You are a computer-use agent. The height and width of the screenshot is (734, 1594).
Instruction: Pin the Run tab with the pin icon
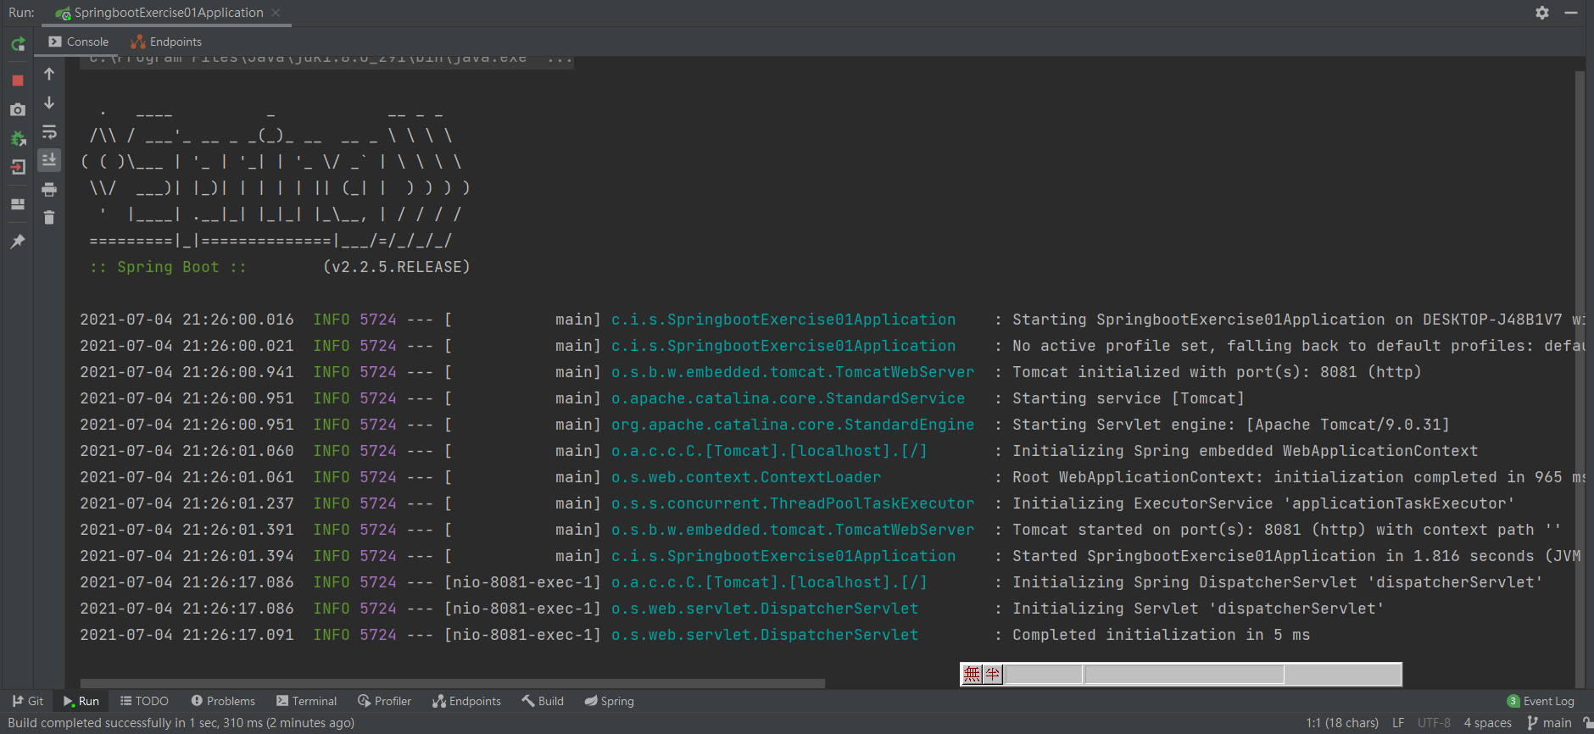(18, 242)
